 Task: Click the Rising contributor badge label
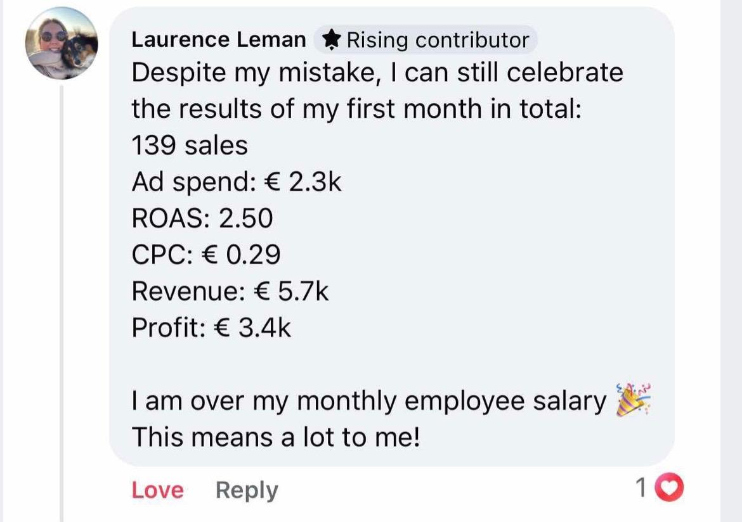pyautogui.click(x=437, y=41)
